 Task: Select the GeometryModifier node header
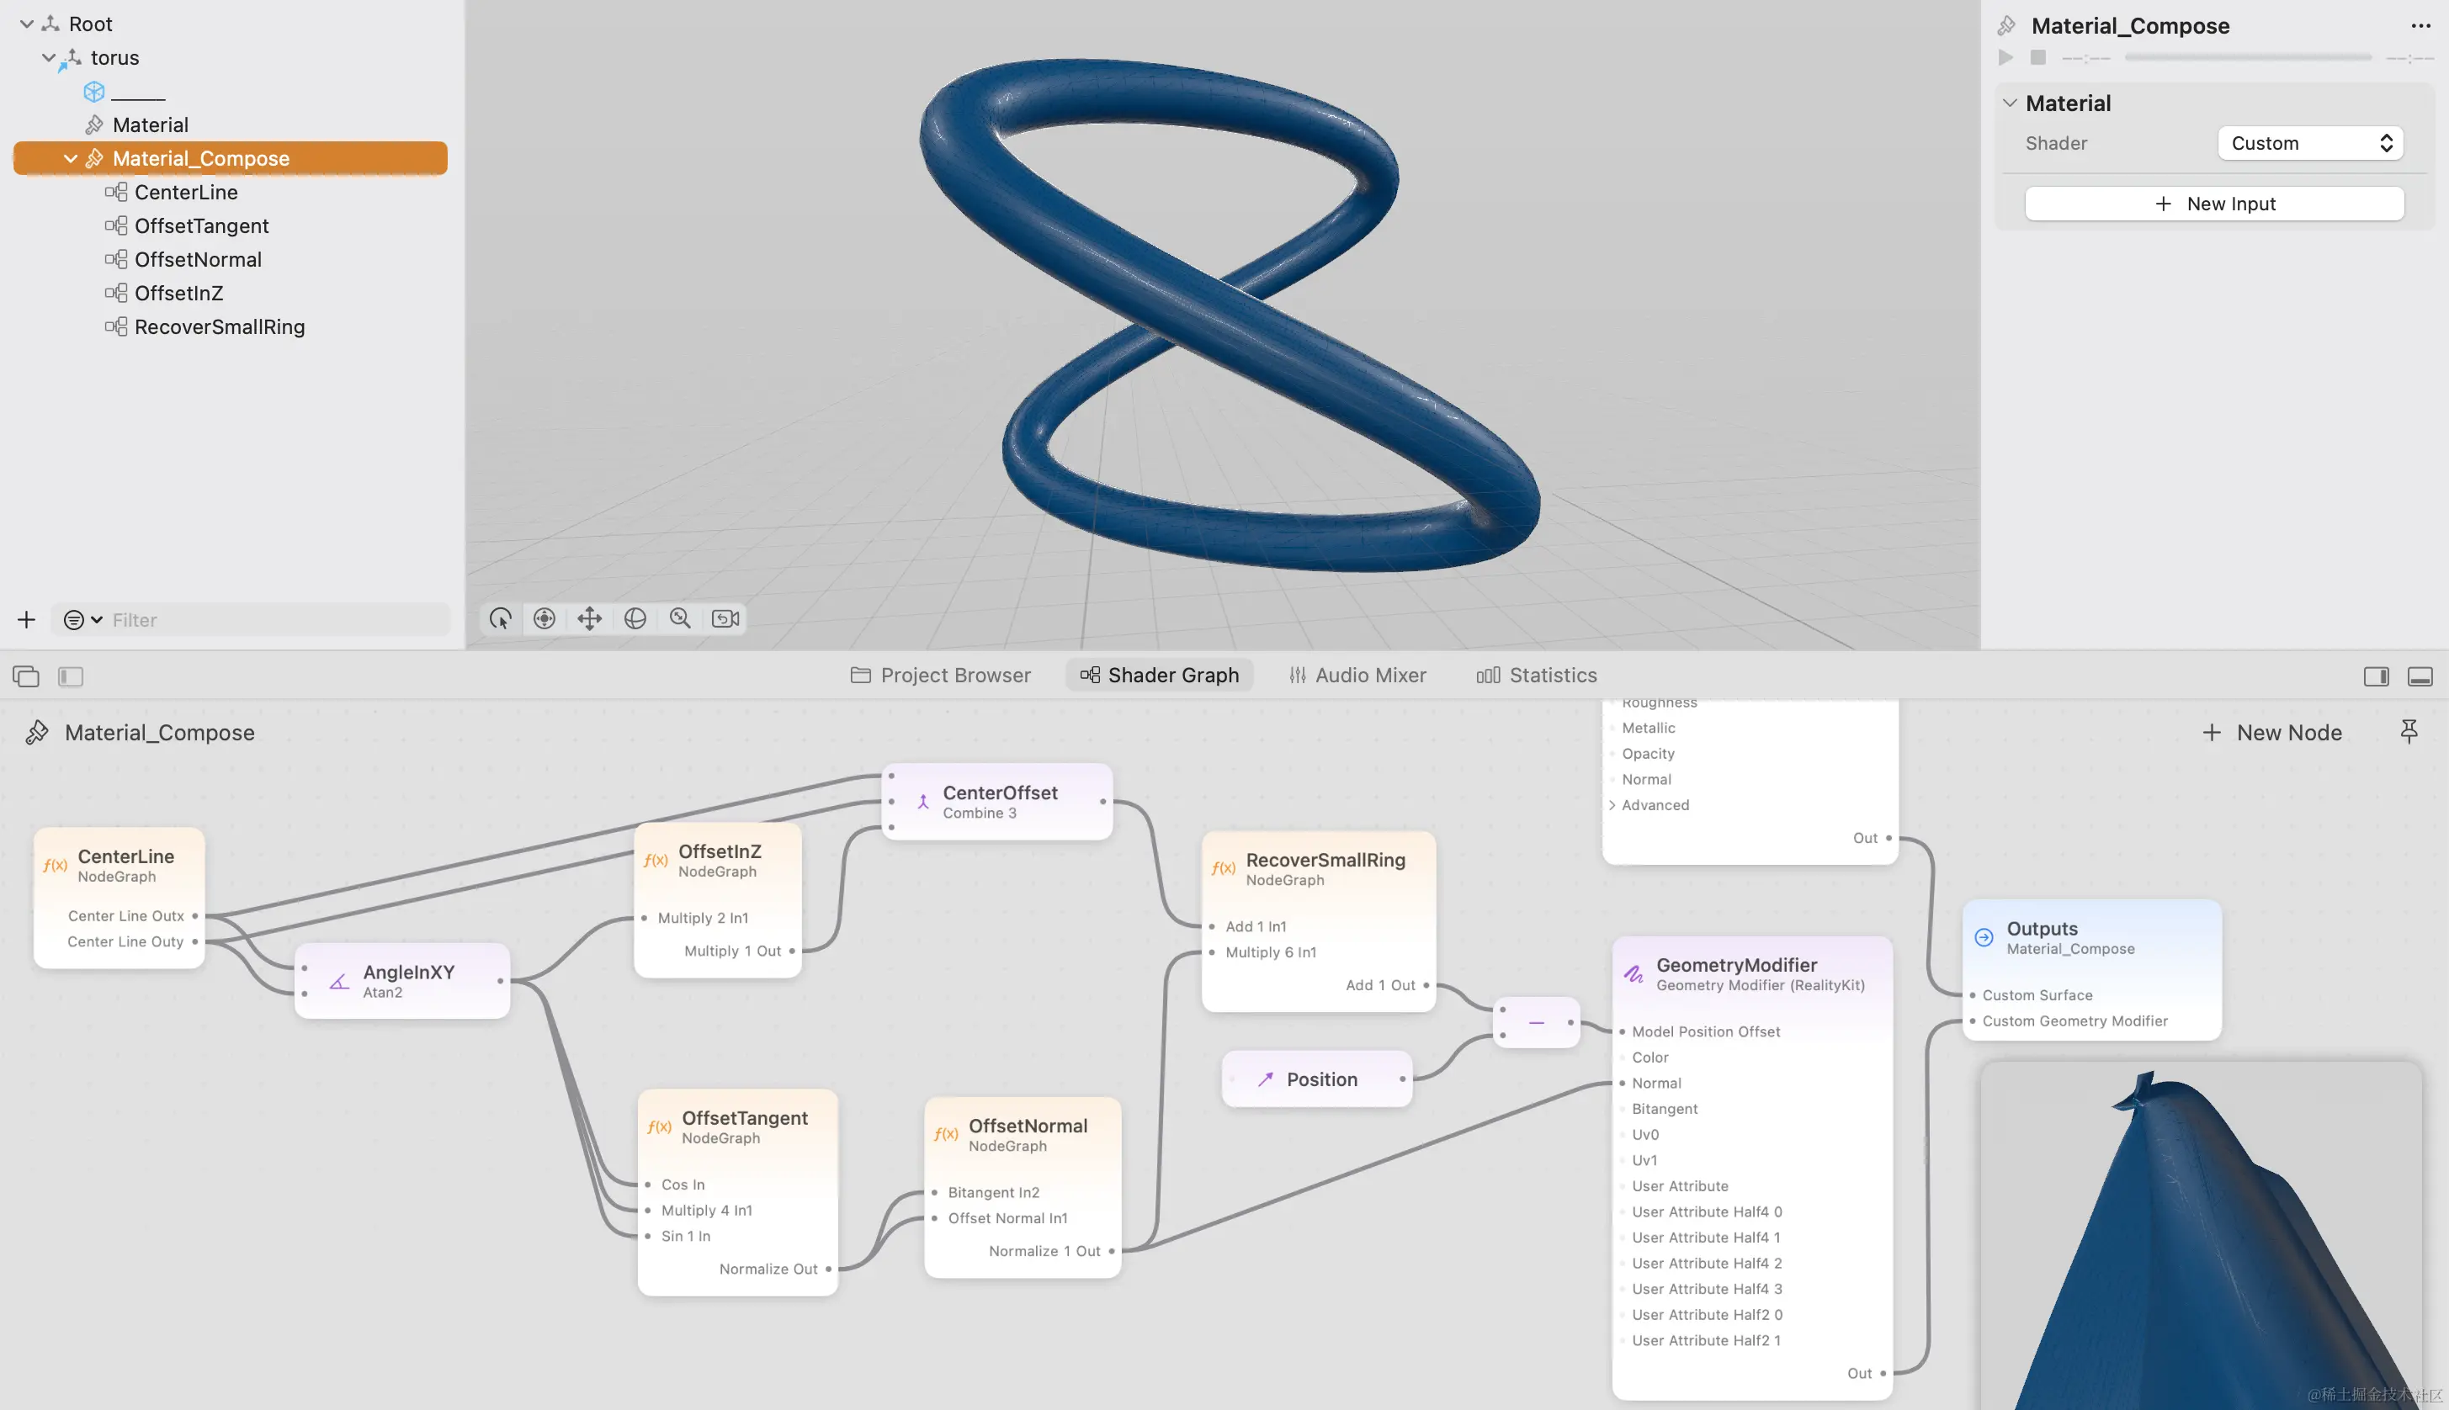coord(1751,974)
